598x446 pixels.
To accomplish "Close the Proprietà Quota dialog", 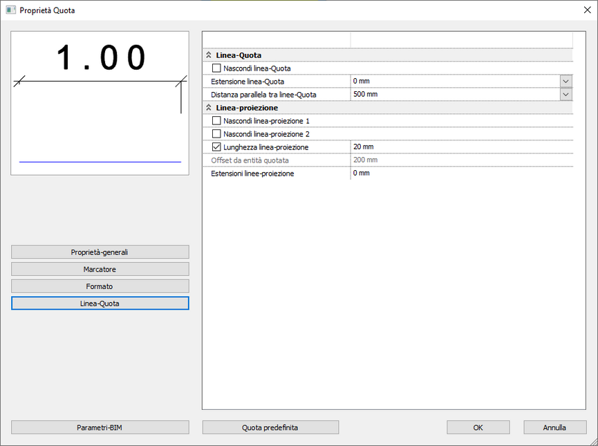I will [588, 10].
